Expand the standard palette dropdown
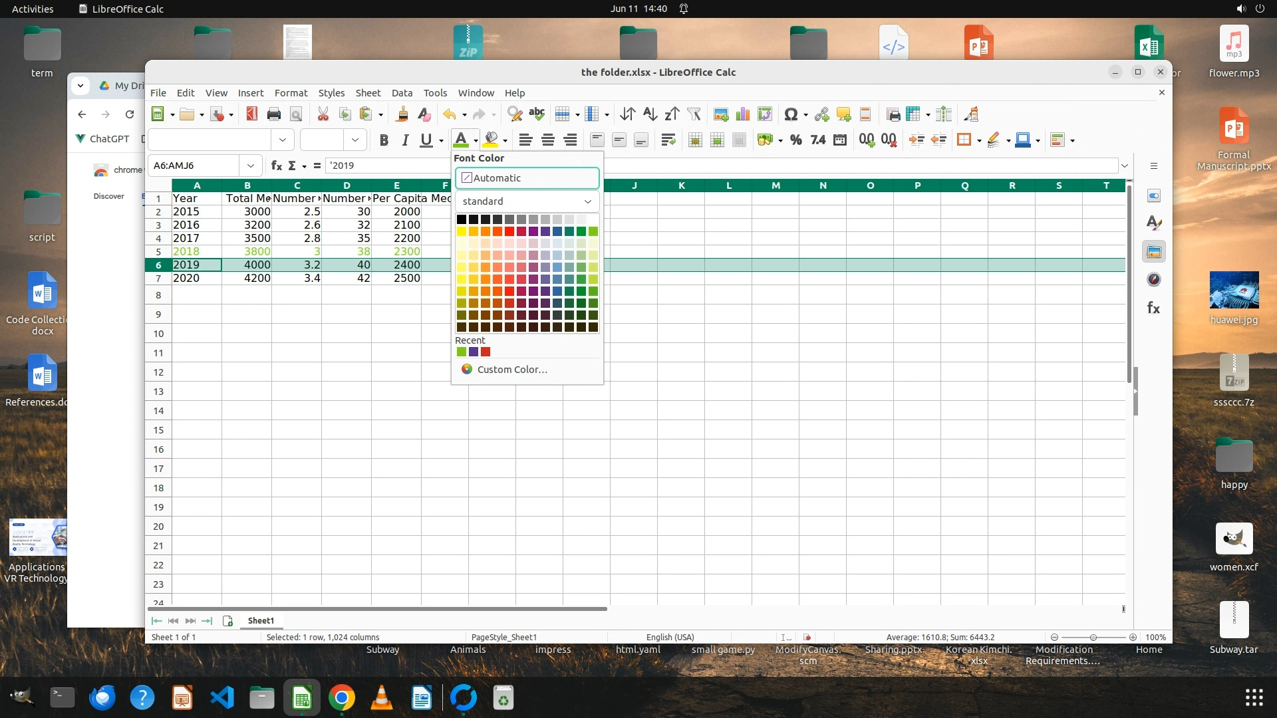1277x718 pixels. pos(587,201)
